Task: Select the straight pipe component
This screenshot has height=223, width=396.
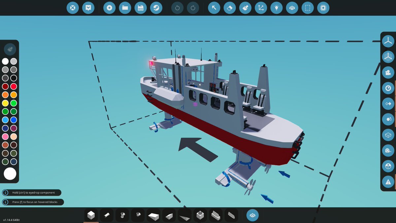Action: coord(107,215)
